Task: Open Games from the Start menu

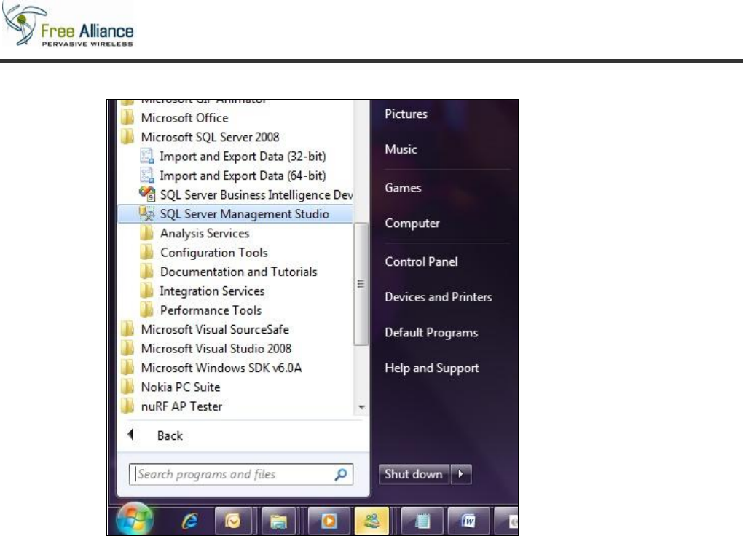Action: [403, 188]
